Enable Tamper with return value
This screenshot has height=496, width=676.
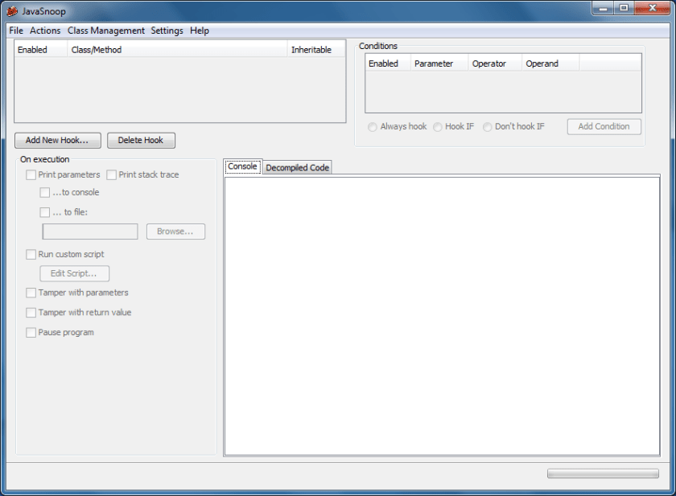31,313
